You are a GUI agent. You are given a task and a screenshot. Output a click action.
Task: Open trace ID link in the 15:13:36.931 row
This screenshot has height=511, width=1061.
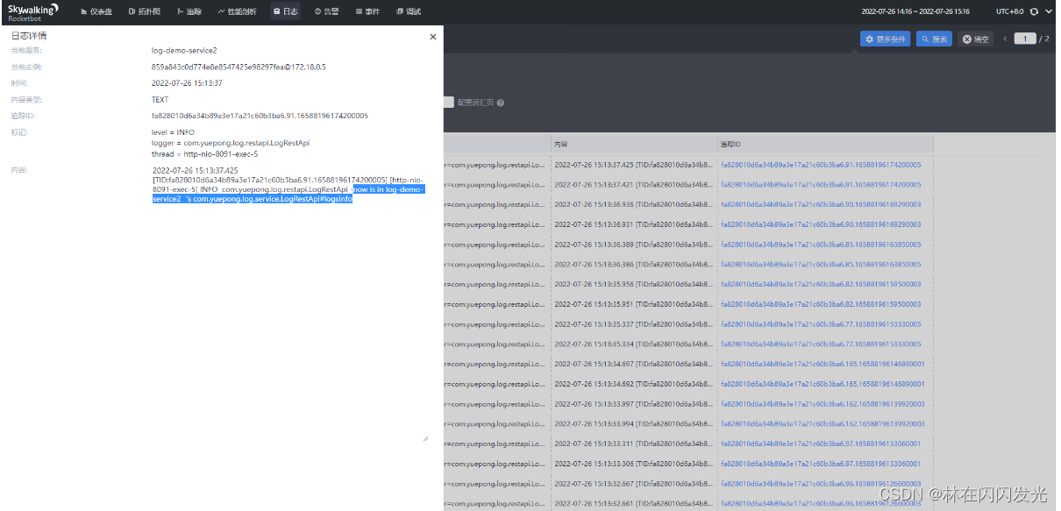[x=821, y=224]
